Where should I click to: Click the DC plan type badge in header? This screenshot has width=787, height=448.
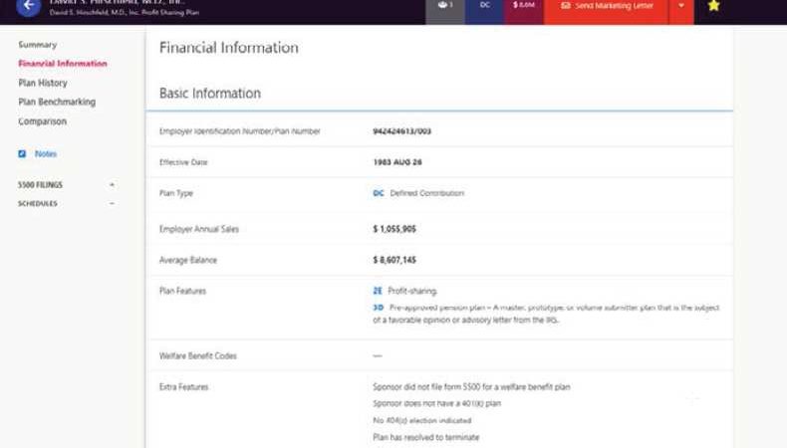click(x=484, y=6)
